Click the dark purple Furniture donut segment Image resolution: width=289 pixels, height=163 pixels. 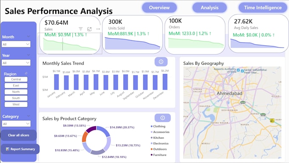[x=91, y=129]
